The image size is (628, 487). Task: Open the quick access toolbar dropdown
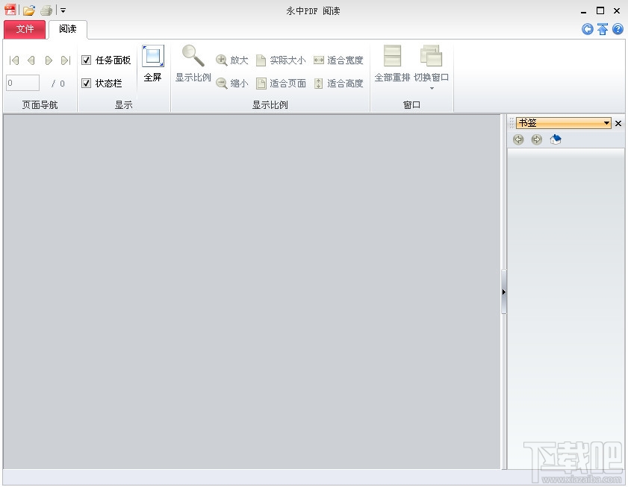pos(63,10)
